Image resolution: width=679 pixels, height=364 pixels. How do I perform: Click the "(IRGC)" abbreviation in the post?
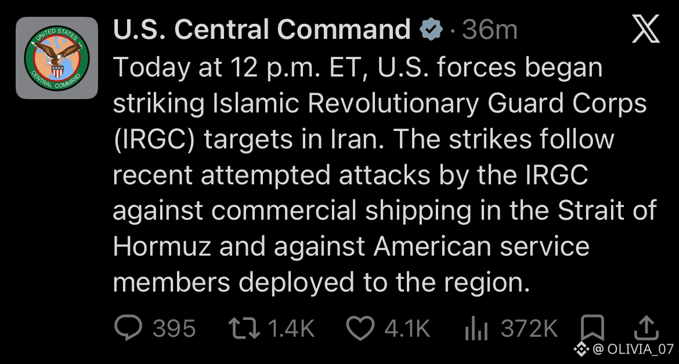pos(154,140)
